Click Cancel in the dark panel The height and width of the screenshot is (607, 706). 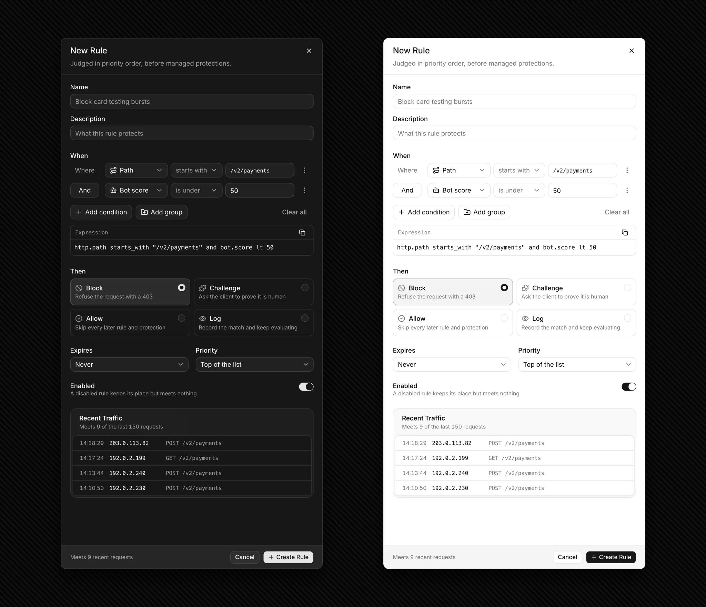coord(245,557)
